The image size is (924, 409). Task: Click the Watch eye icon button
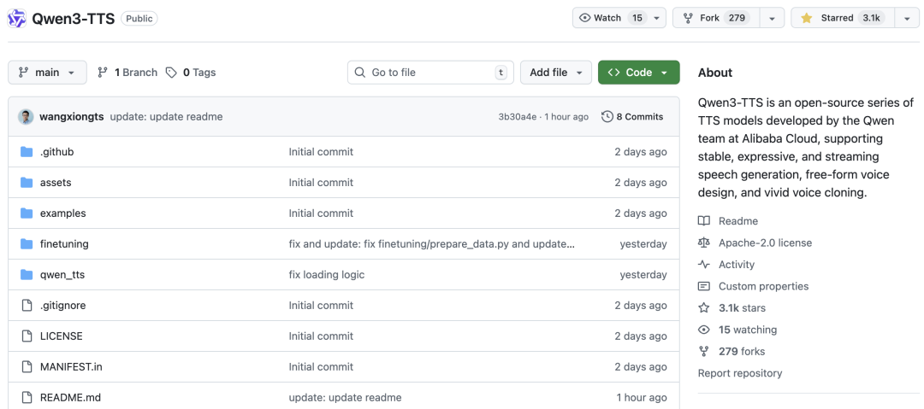pyautogui.click(x=584, y=18)
